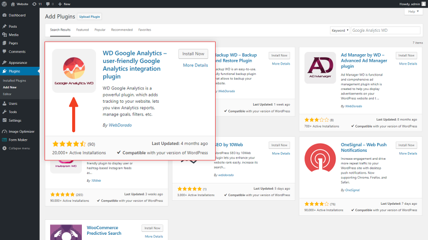This screenshot has height=240, width=428.
Task: Click the OneSignal plugin logo
Action: click(320, 157)
